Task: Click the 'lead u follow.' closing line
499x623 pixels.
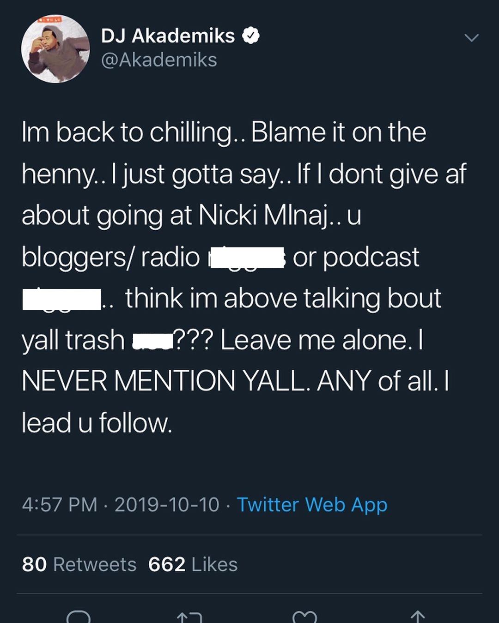Action: (x=97, y=423)
